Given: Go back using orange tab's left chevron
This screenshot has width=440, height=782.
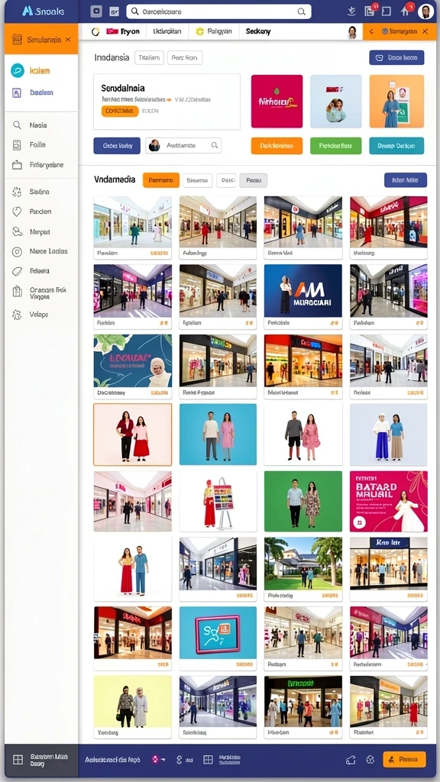Looking at the screenshot, I should [x=371, y=31].
